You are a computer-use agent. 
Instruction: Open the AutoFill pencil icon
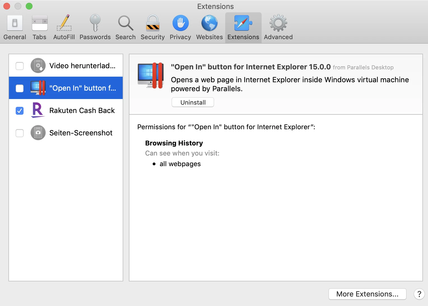click(64, 23)
